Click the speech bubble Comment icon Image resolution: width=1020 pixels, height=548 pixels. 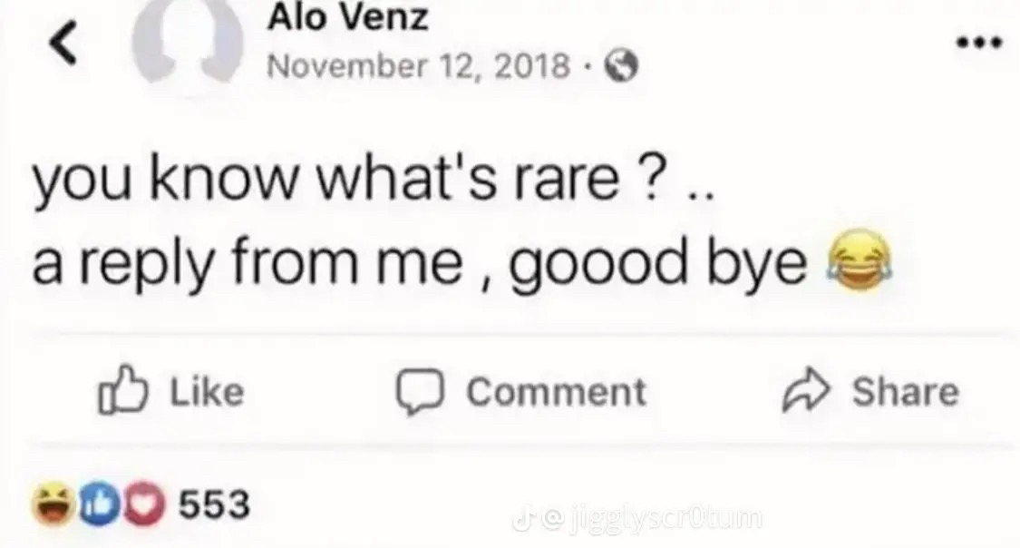(x=420, y=392)
